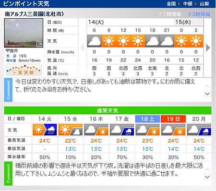Enlarge the camera image via expand icon
This screenshot has height=191, width=216.
pyautogui.click(x=39, y=44)
